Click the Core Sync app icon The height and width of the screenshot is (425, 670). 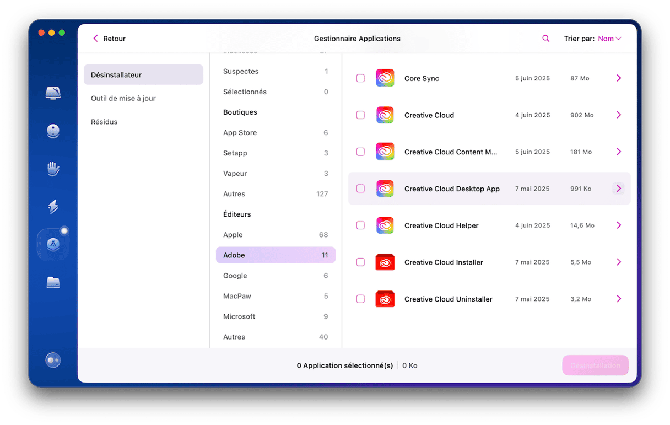pyautogui.click(x=385, y=78)
